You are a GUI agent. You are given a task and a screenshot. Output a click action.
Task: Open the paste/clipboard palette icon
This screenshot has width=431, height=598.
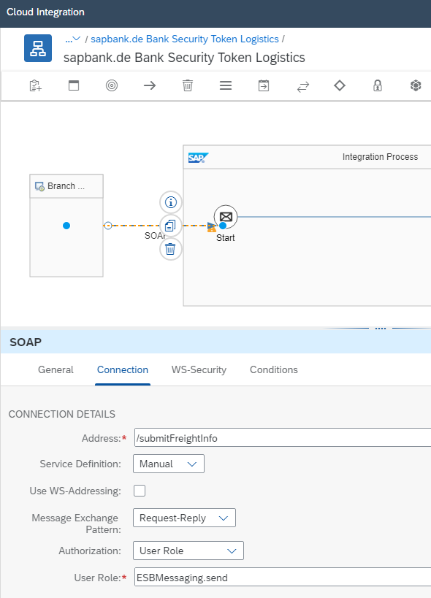pyautogui.click(x=36, y=85)
